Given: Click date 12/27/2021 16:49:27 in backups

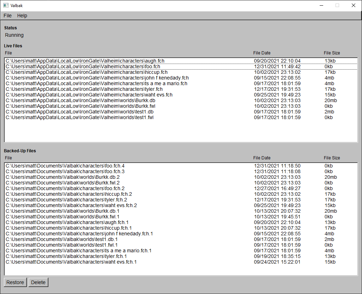Looking at the screenshot, I should click(x=277, y=188).
